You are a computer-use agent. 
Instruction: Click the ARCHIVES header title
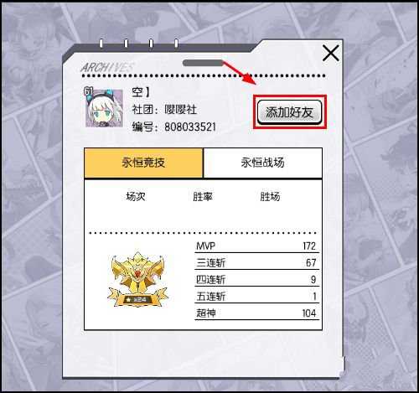coord(107,67)
